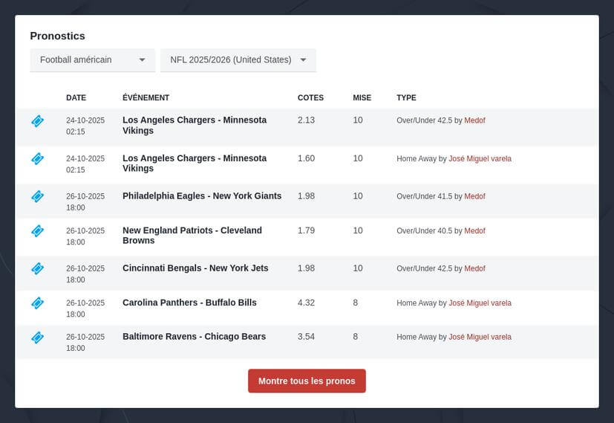The width and height of the screenshot is (614, 423).
Task: Select Carolina Panthers - Buffalo Bills event
Action: [x=189, y=303]
